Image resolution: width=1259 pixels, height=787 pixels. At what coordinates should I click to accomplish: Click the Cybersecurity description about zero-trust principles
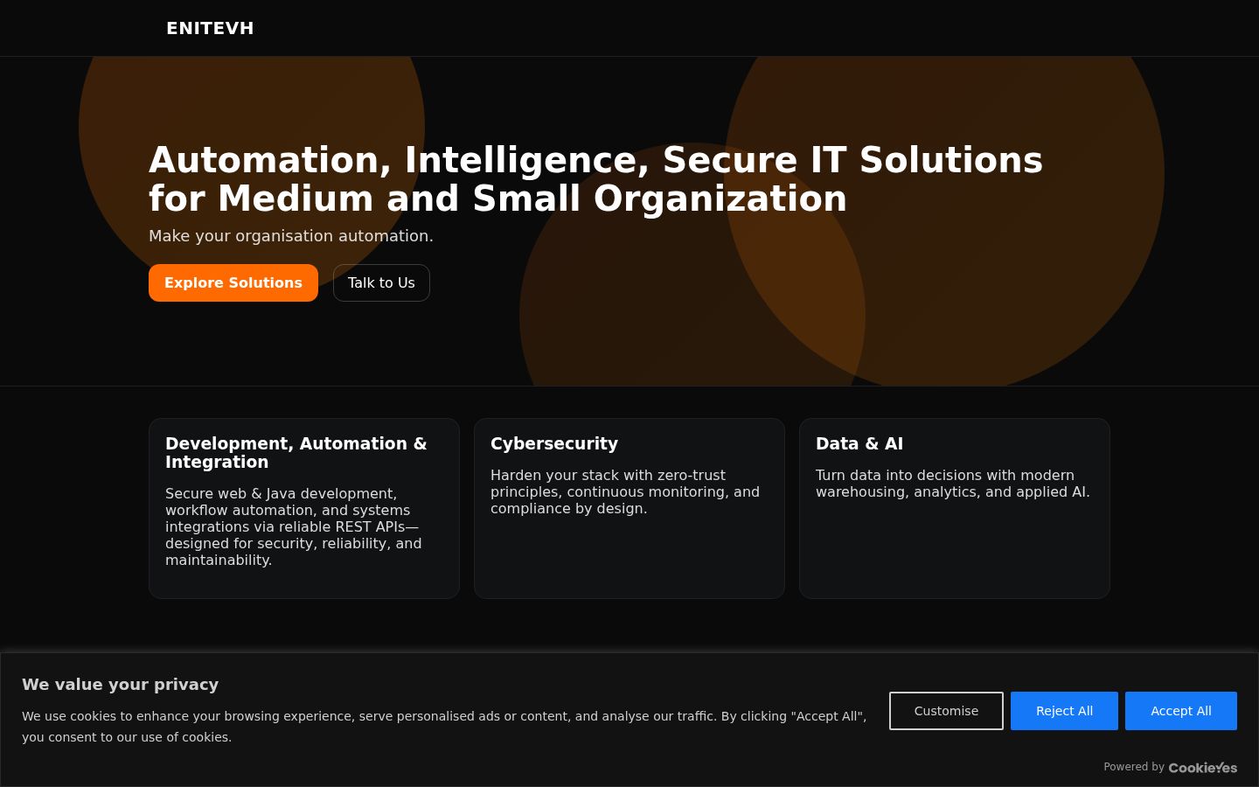tap(625, 491)
